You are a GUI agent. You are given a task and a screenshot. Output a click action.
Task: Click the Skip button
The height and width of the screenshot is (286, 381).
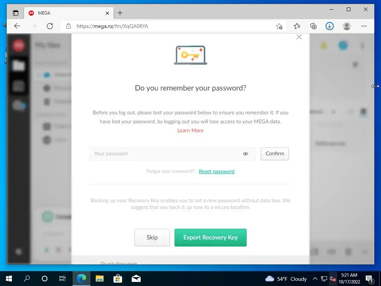(152, 237)
